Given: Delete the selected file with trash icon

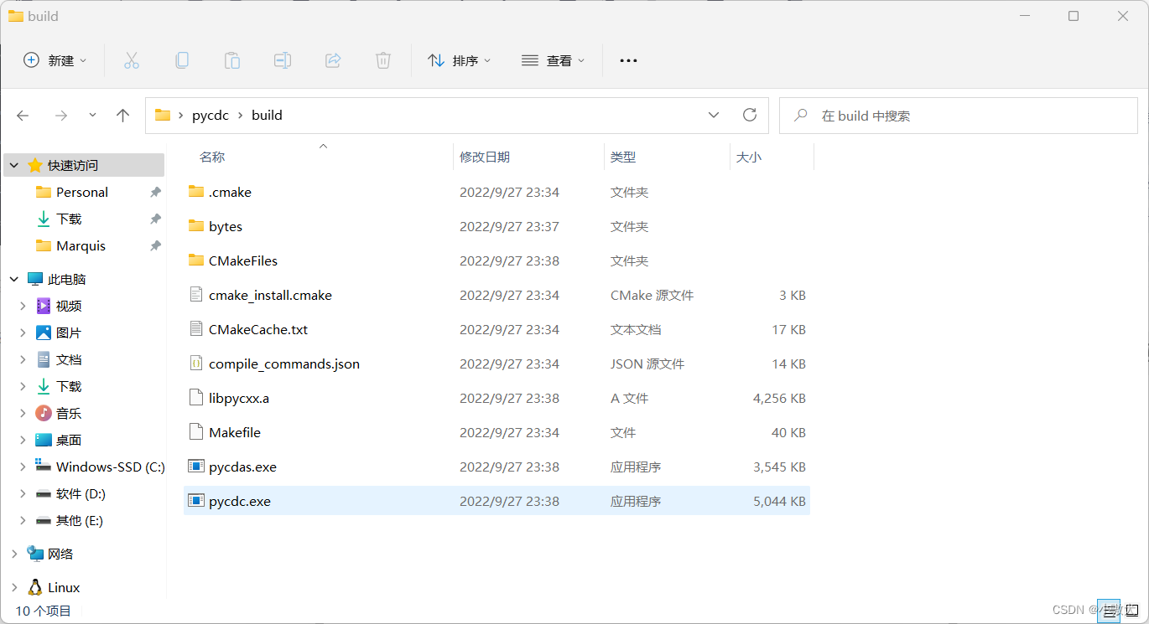Looking at the screenshot, I should point(382,59).
